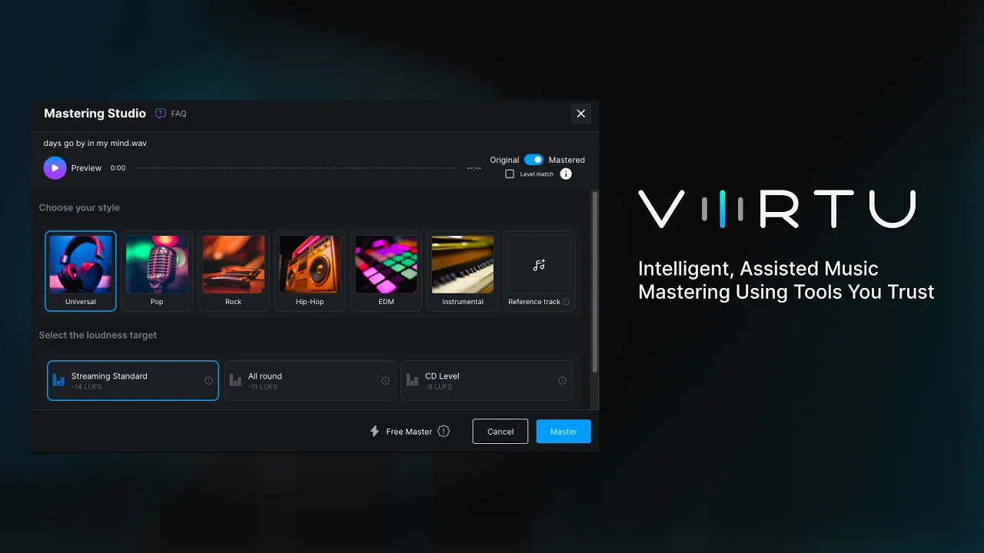Click the All round info icon
Screen dimensions: 984x553
[x=385, y=381]
